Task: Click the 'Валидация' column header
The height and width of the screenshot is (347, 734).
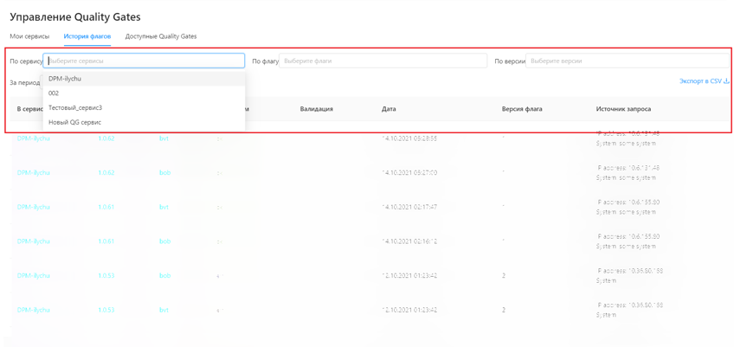Action: (x=316, y=109)
